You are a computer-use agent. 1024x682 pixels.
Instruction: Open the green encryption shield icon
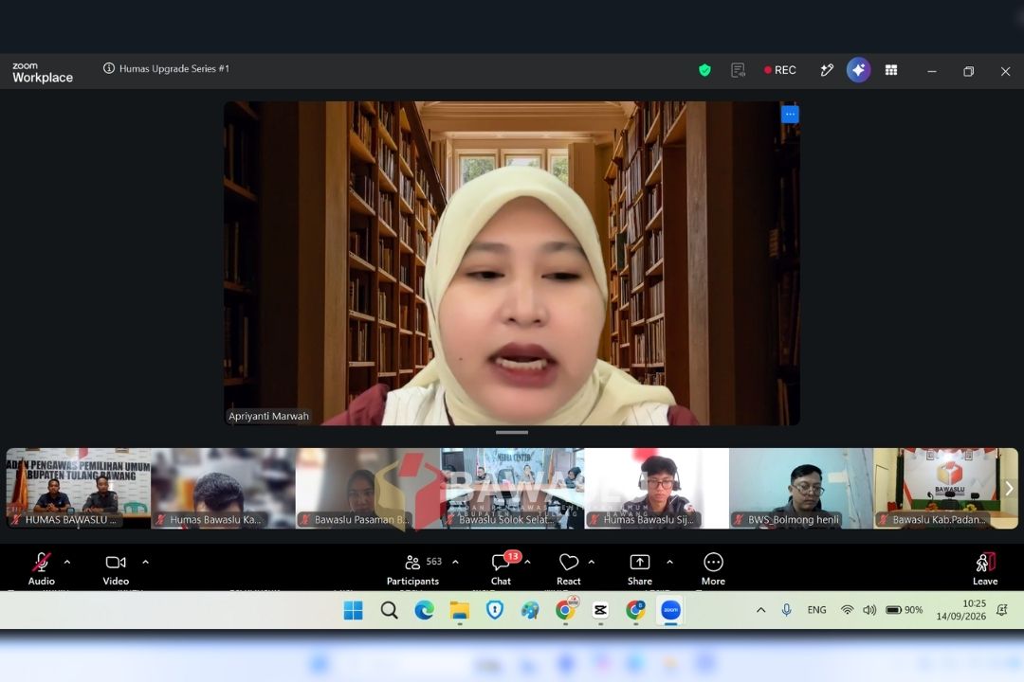704,70
